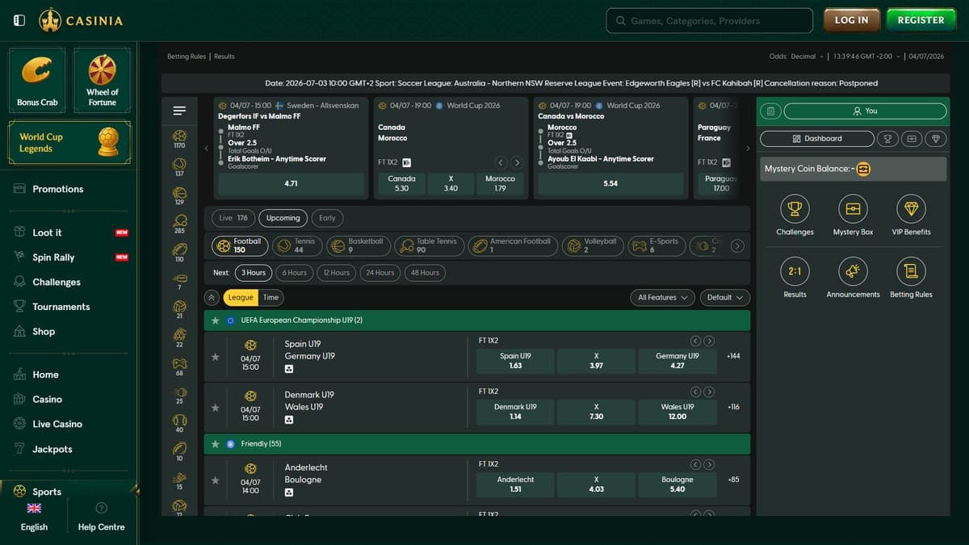Viewport: 969px width, 545px height.
Task: Select the American football sidebar icon showing 110
Action: point(179,249)
